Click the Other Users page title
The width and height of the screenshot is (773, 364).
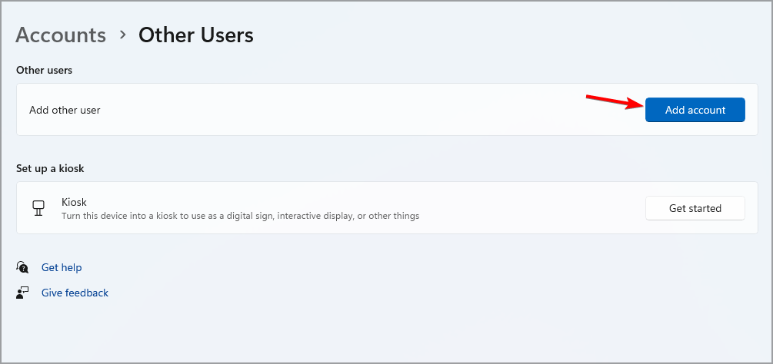click(195, 35)
